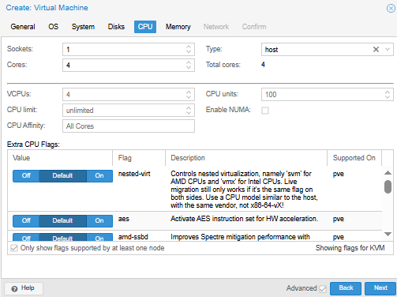Image resolution: width=397 pixels, height=297 pixels.
Task: Click the disabled Confirm tab
Action: click(254, 27)
